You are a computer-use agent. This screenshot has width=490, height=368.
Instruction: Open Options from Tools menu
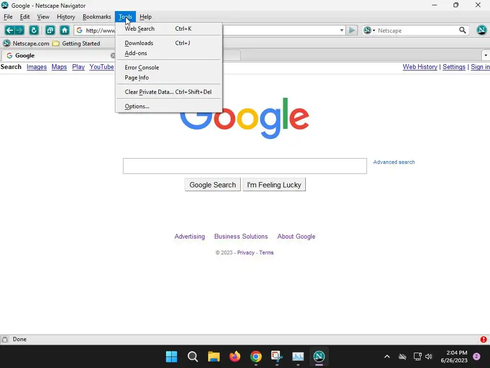point(169,106)
